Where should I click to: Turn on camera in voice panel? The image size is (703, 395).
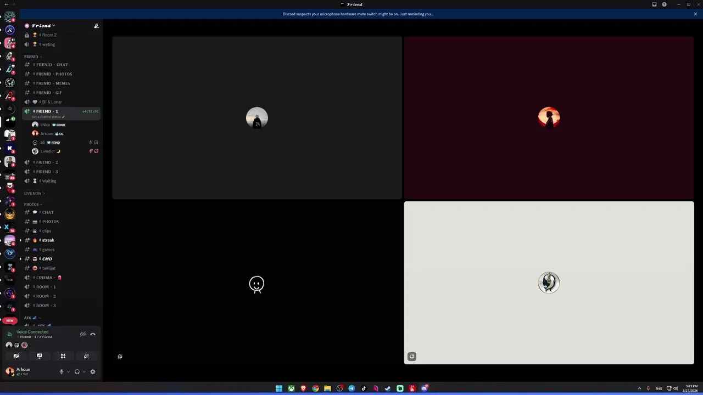coord(16,356)
